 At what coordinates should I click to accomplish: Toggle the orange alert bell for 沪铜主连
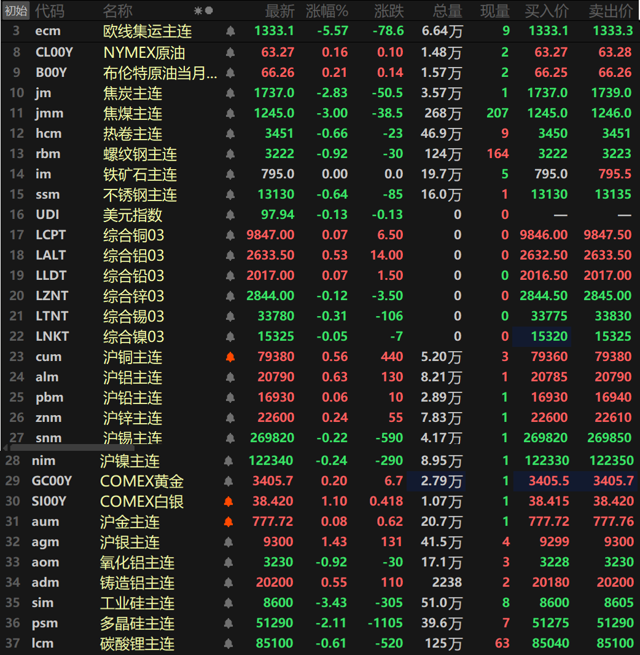(230, 357)
